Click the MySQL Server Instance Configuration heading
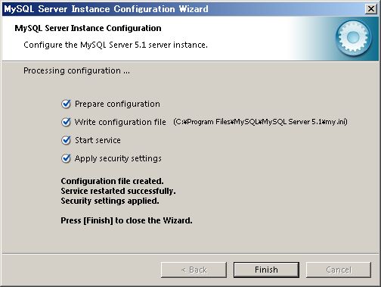This screenshot has height=287, width=381. 88,28
